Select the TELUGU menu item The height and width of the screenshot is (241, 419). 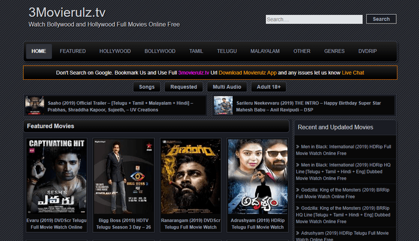pyautogui.click(x=227, y=51)
